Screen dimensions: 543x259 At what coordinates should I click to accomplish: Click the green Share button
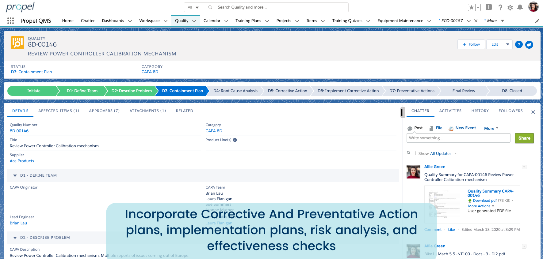click(524, 138)
